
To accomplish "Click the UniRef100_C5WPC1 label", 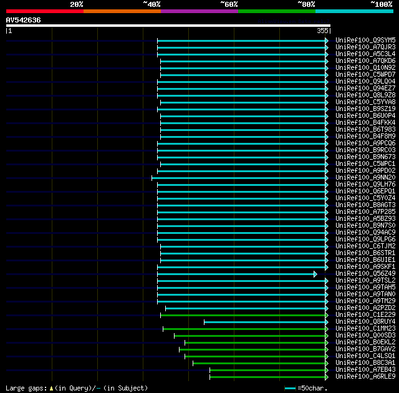I will [x=365, y=164].
